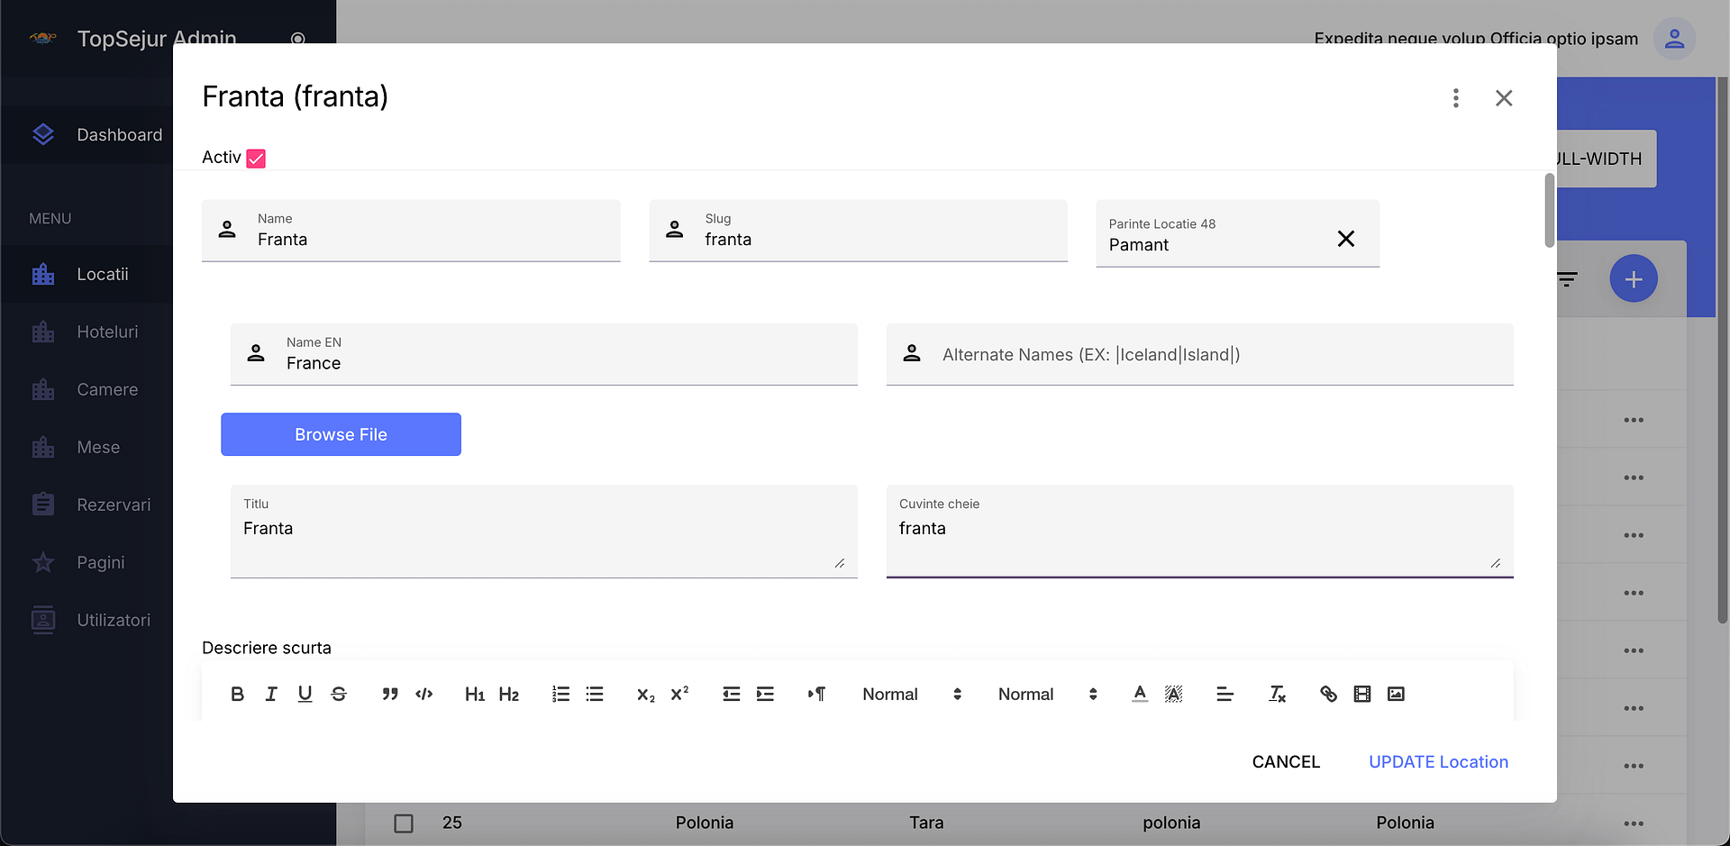Open the dialog's three-dot options menu
Viewport: 1730px width, 846px height.
point(1455,98)
